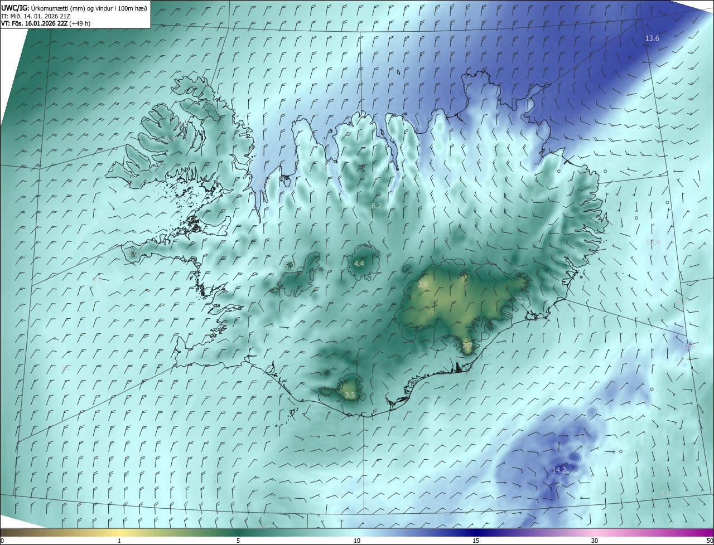
Task: Click the colorbar tick label '1'
Action: (119, 541)
